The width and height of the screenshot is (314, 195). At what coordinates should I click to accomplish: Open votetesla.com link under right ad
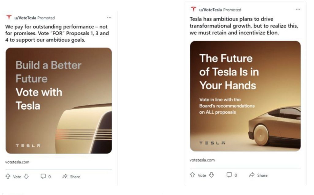click(202, 160)
